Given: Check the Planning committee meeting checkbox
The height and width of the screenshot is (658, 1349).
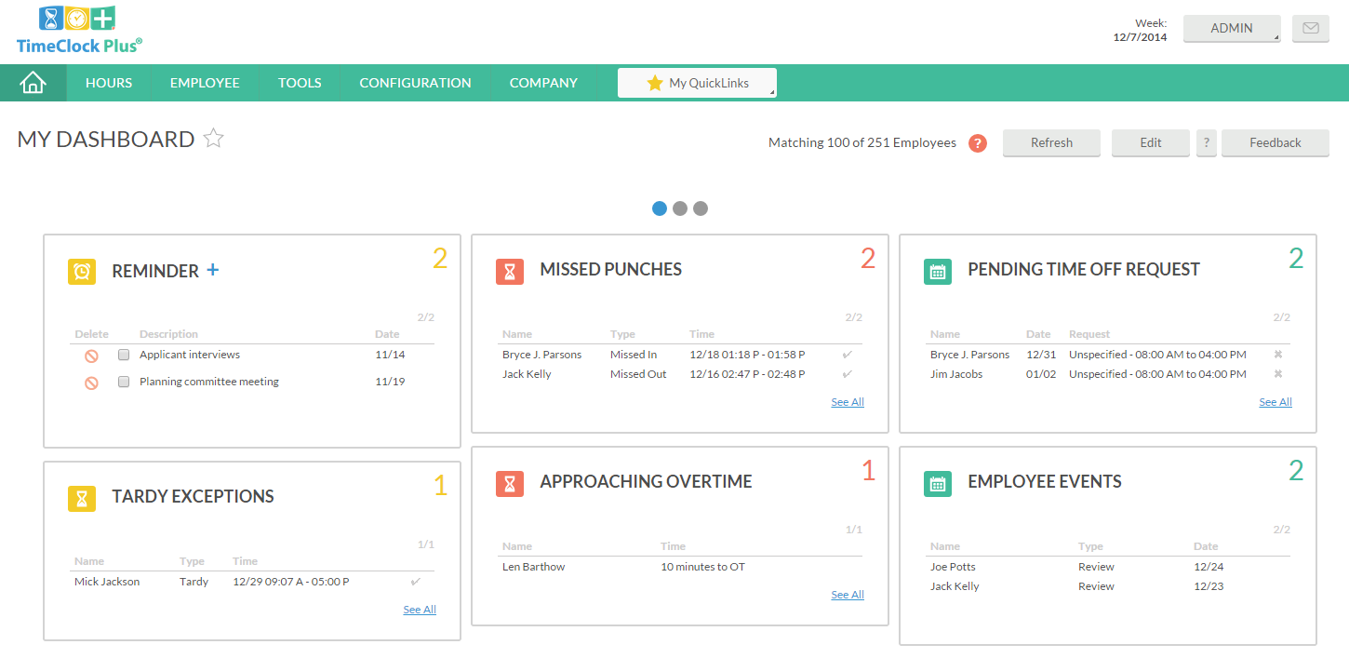Looking at the screenshot, I should [x=124, y=382].
